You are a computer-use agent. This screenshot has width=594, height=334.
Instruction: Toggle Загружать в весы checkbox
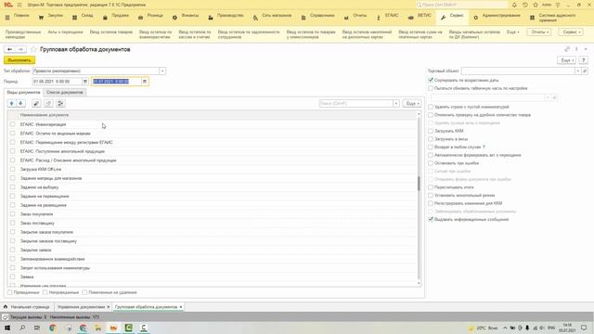pyautogui.click(x=431, y=139)
